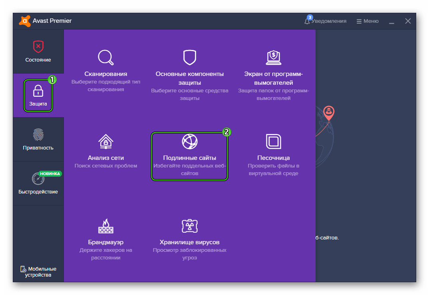Open the Хранилище вирусов chest icon
429x295 pixels.
[x=190, y=226]
